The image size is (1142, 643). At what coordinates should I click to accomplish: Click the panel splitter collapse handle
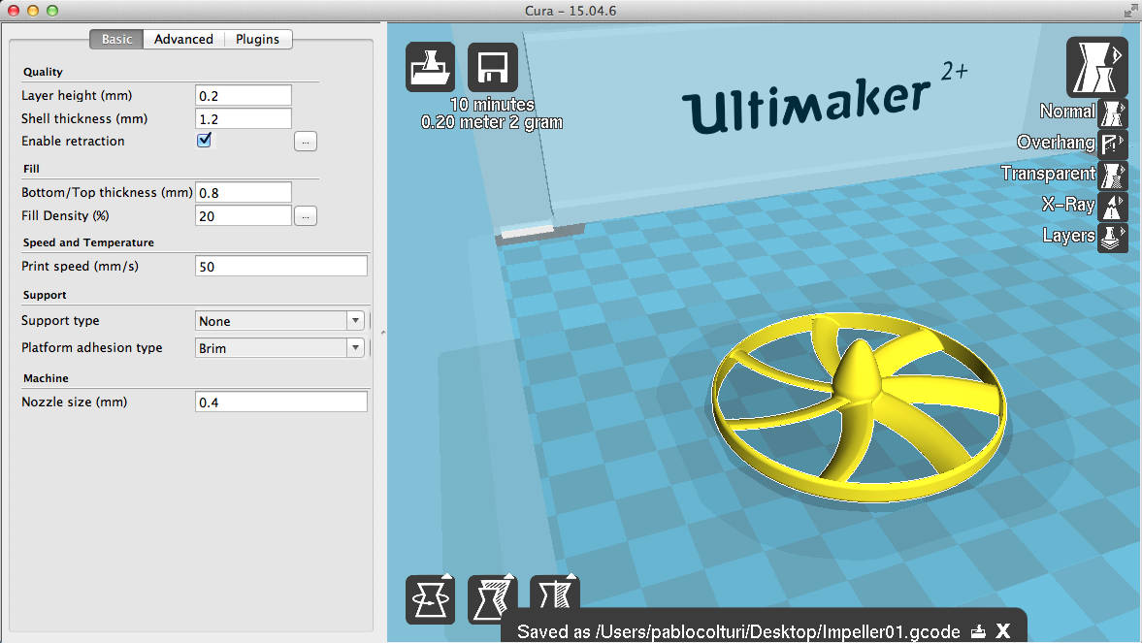click(383, 332)
